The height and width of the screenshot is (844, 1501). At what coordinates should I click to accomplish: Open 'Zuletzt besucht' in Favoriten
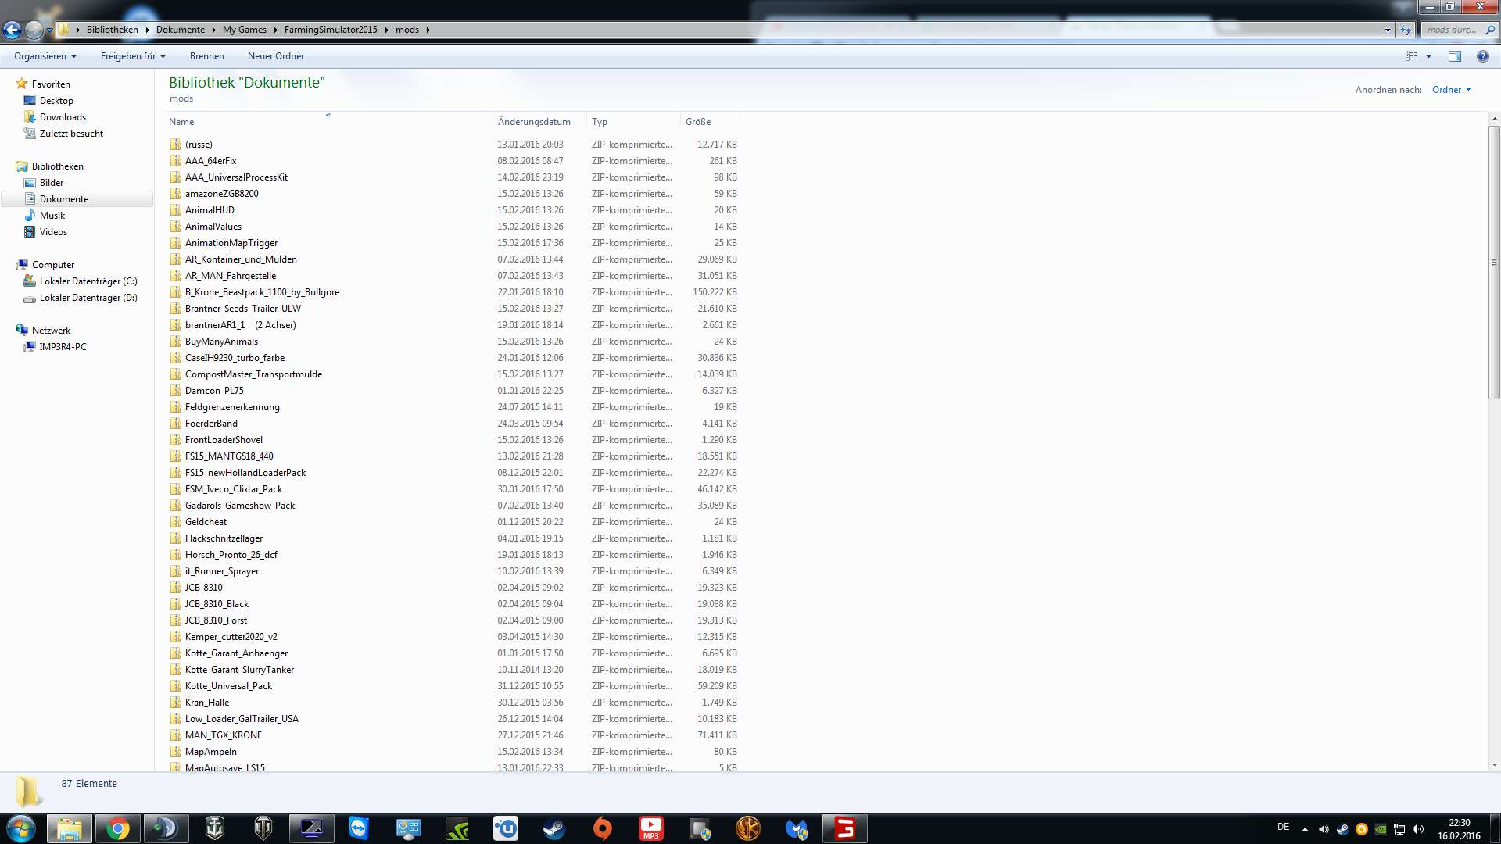click(71, 134)
